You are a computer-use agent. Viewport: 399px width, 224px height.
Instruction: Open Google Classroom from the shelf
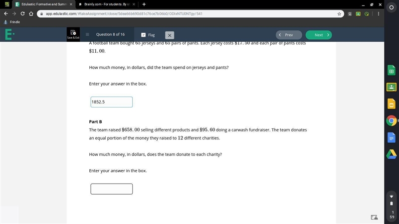(x=392, y=87)
